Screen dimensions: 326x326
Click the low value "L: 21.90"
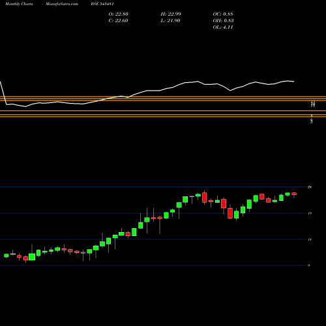[170, 21]
